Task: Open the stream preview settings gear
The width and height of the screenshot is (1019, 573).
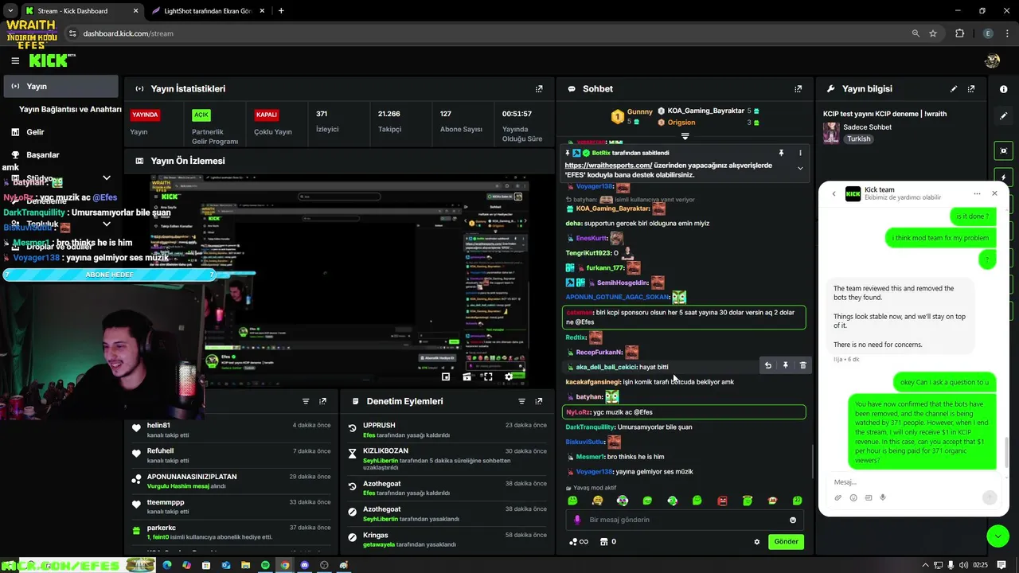Action: click(x=509, y=376)
